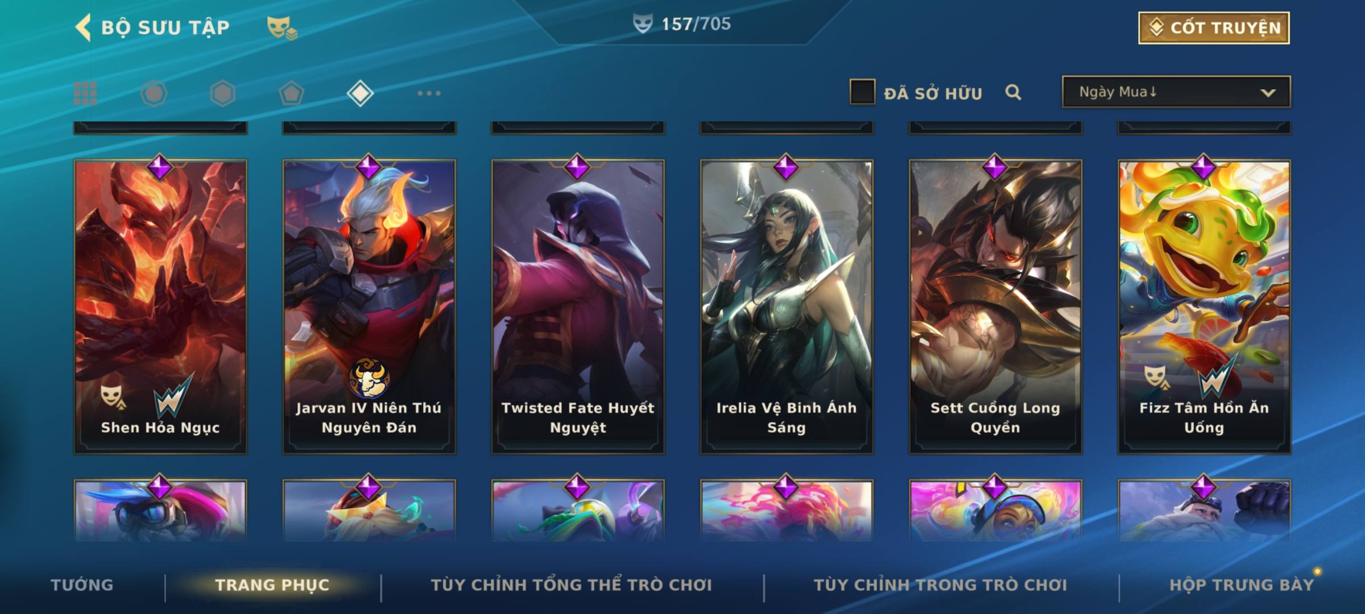Open Tùy Chỉnh Tổng Thể Trò Chơi tab
The width and height of the screenshot is (1365, 614).
pos(571,584)
